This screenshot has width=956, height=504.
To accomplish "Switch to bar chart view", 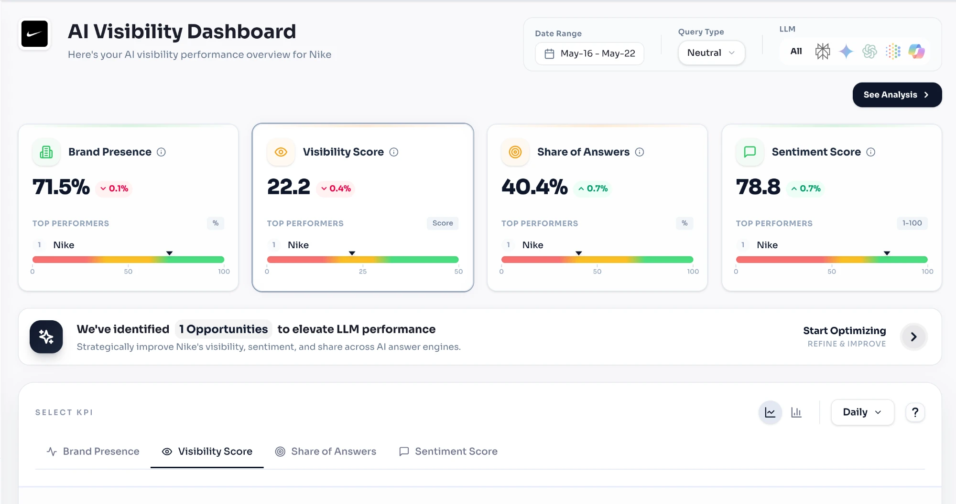I will 796,412.
